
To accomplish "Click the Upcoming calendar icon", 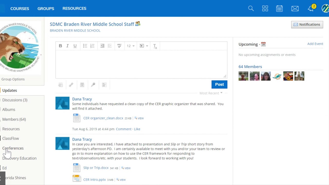I will (263, 44).
